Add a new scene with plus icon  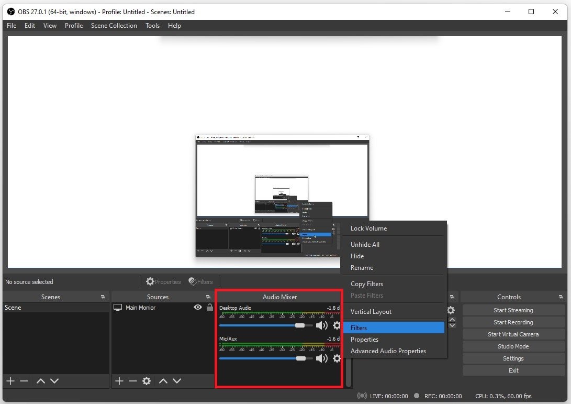pos(10,381)
